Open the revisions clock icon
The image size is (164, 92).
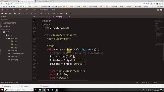[57, 14]
